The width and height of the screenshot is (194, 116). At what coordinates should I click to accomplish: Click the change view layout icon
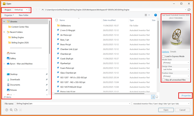[x=146, y=15]
